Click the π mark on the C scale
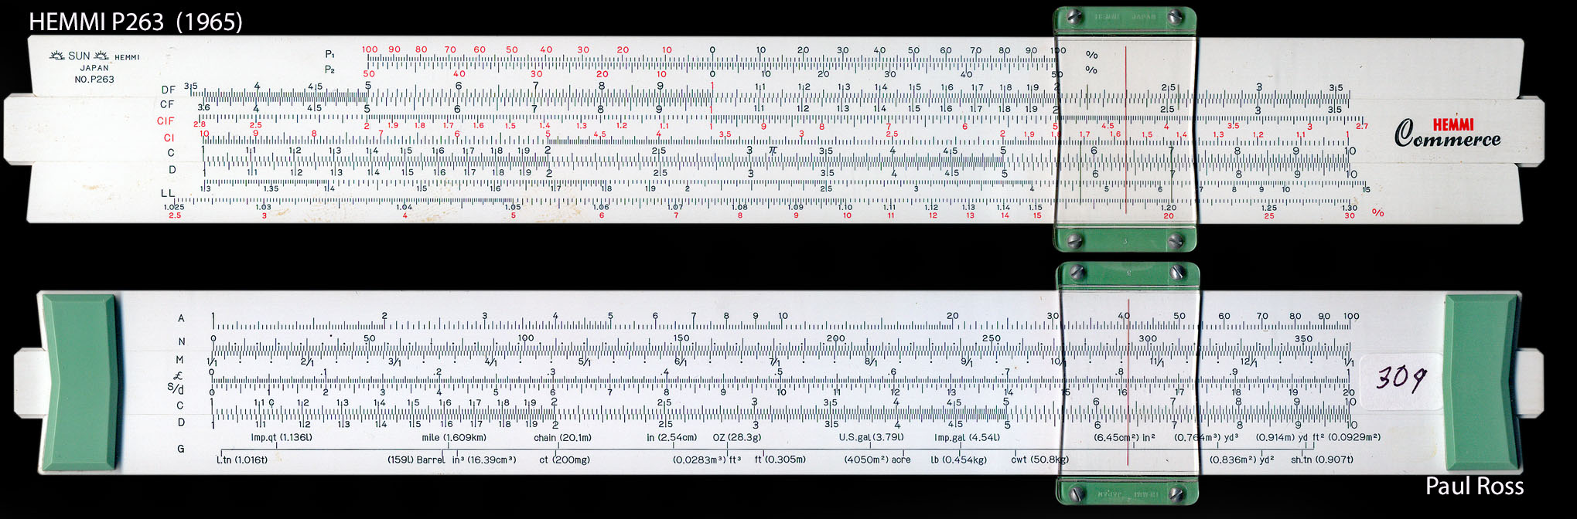The image size is (1577, 519). 772,150
